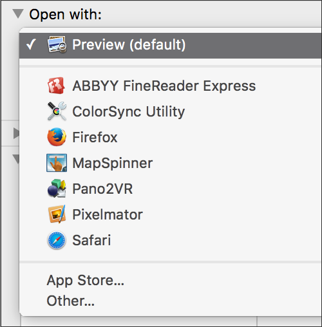Image resolution: width=322 pixels, height=327 pixels.
Task: Click the Open with: heading label
Action: pos(65,15)
